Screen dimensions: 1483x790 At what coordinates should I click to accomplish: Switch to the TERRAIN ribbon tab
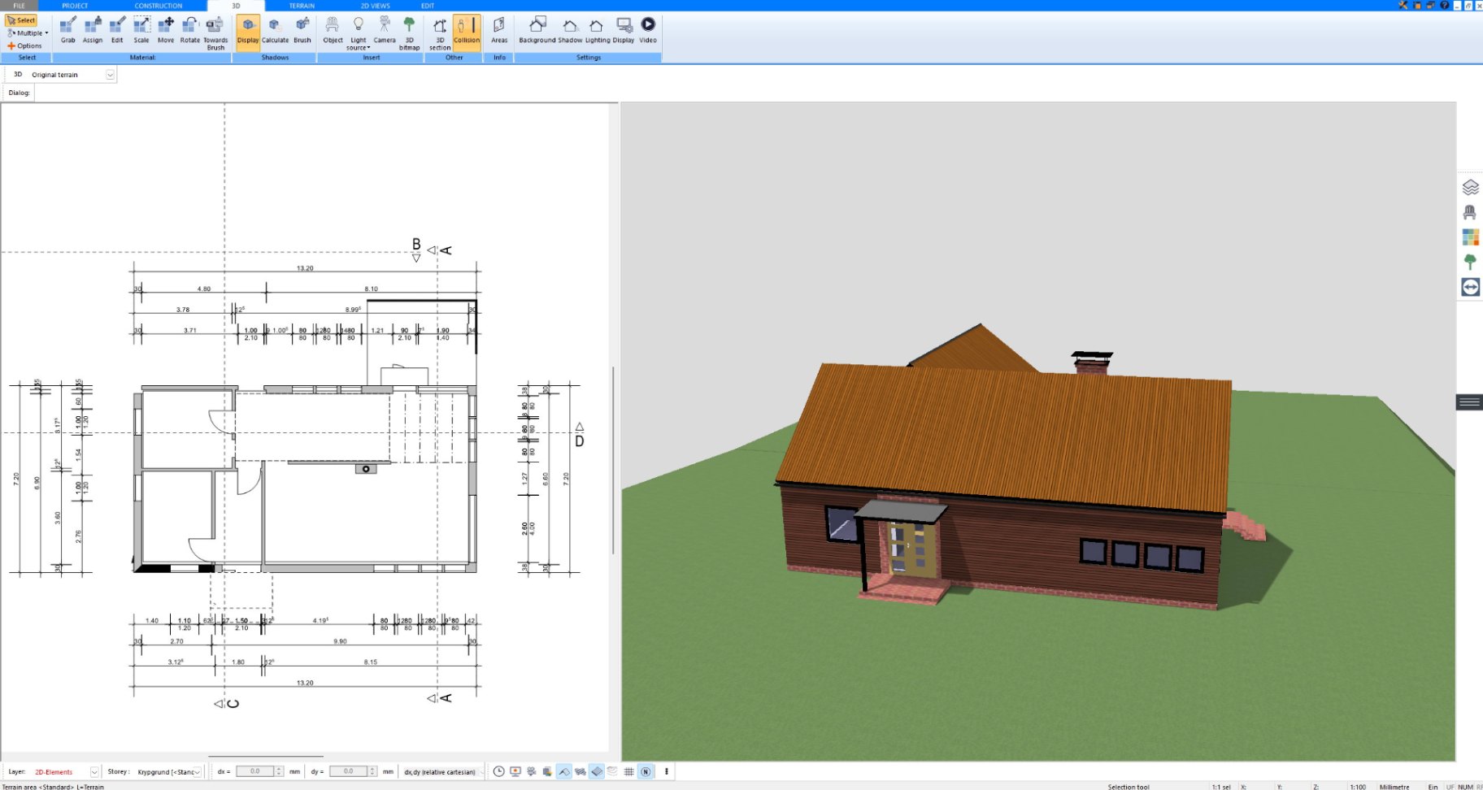[x=302, y=6]
